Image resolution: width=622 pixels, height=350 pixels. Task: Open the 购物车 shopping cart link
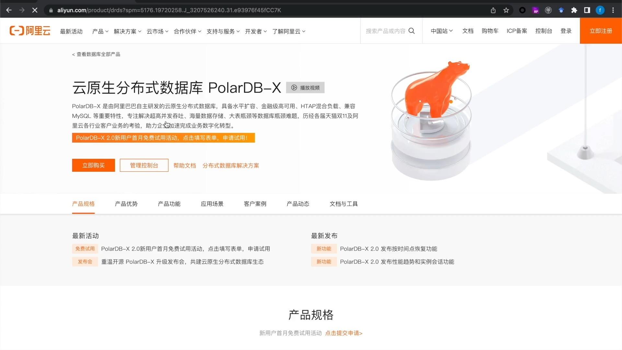point(490,31)
